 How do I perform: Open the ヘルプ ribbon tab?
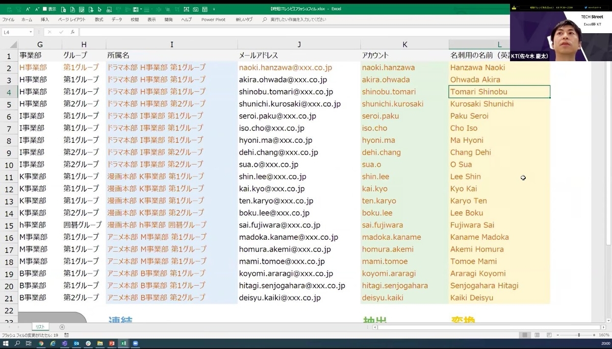pos(187,19)
